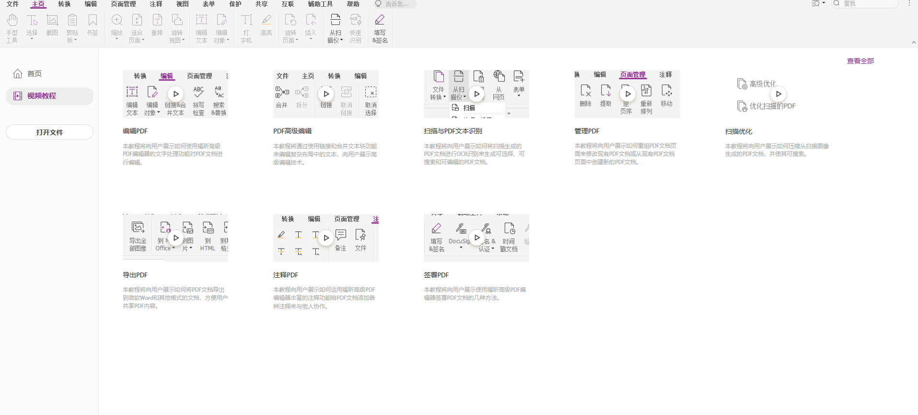Play the 签署PDF tutorial video
The height and width of the screenshot is (415, 918).
coord(476,237)
